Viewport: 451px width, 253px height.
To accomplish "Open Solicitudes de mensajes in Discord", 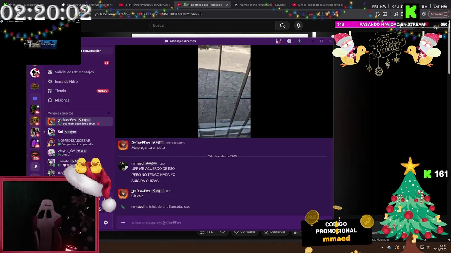I will pyautogui.click(x=79, y=72).
